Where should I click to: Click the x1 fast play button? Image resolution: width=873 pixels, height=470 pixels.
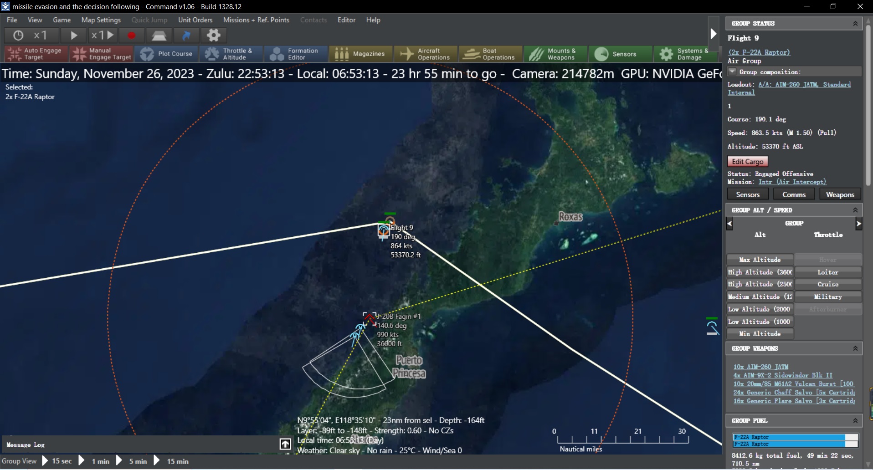103,35
